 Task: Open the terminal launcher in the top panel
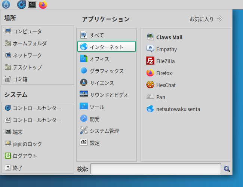click(x=32, y=4)
